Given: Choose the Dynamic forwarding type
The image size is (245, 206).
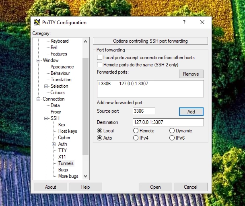Looking at the screenshot, I should (x=172, y=130).
